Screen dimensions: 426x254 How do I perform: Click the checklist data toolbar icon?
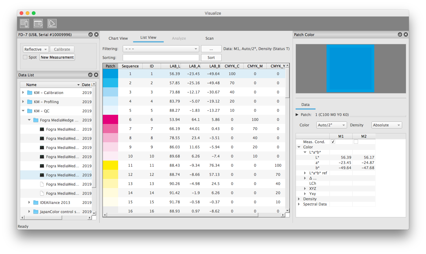coord(38,24)
